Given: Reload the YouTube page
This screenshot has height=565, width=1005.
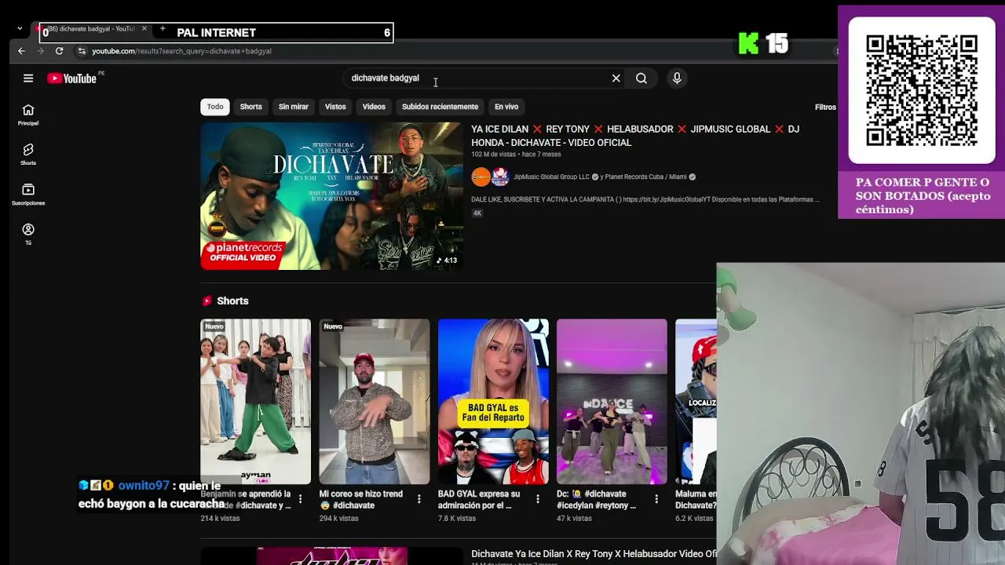Looking at the screenshot, I should click(59, 51).
